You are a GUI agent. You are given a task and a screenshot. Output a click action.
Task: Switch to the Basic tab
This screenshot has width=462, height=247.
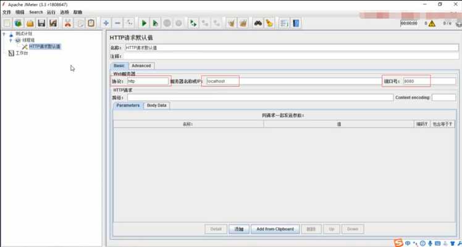119,65
